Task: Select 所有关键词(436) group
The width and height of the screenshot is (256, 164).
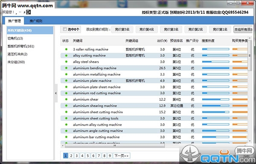Action: coord(30,30)
